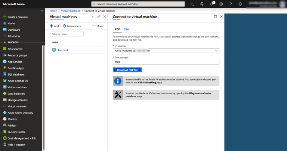
Task: Click the Virtual machines breadcrumb link
Action: coord(71,11)
